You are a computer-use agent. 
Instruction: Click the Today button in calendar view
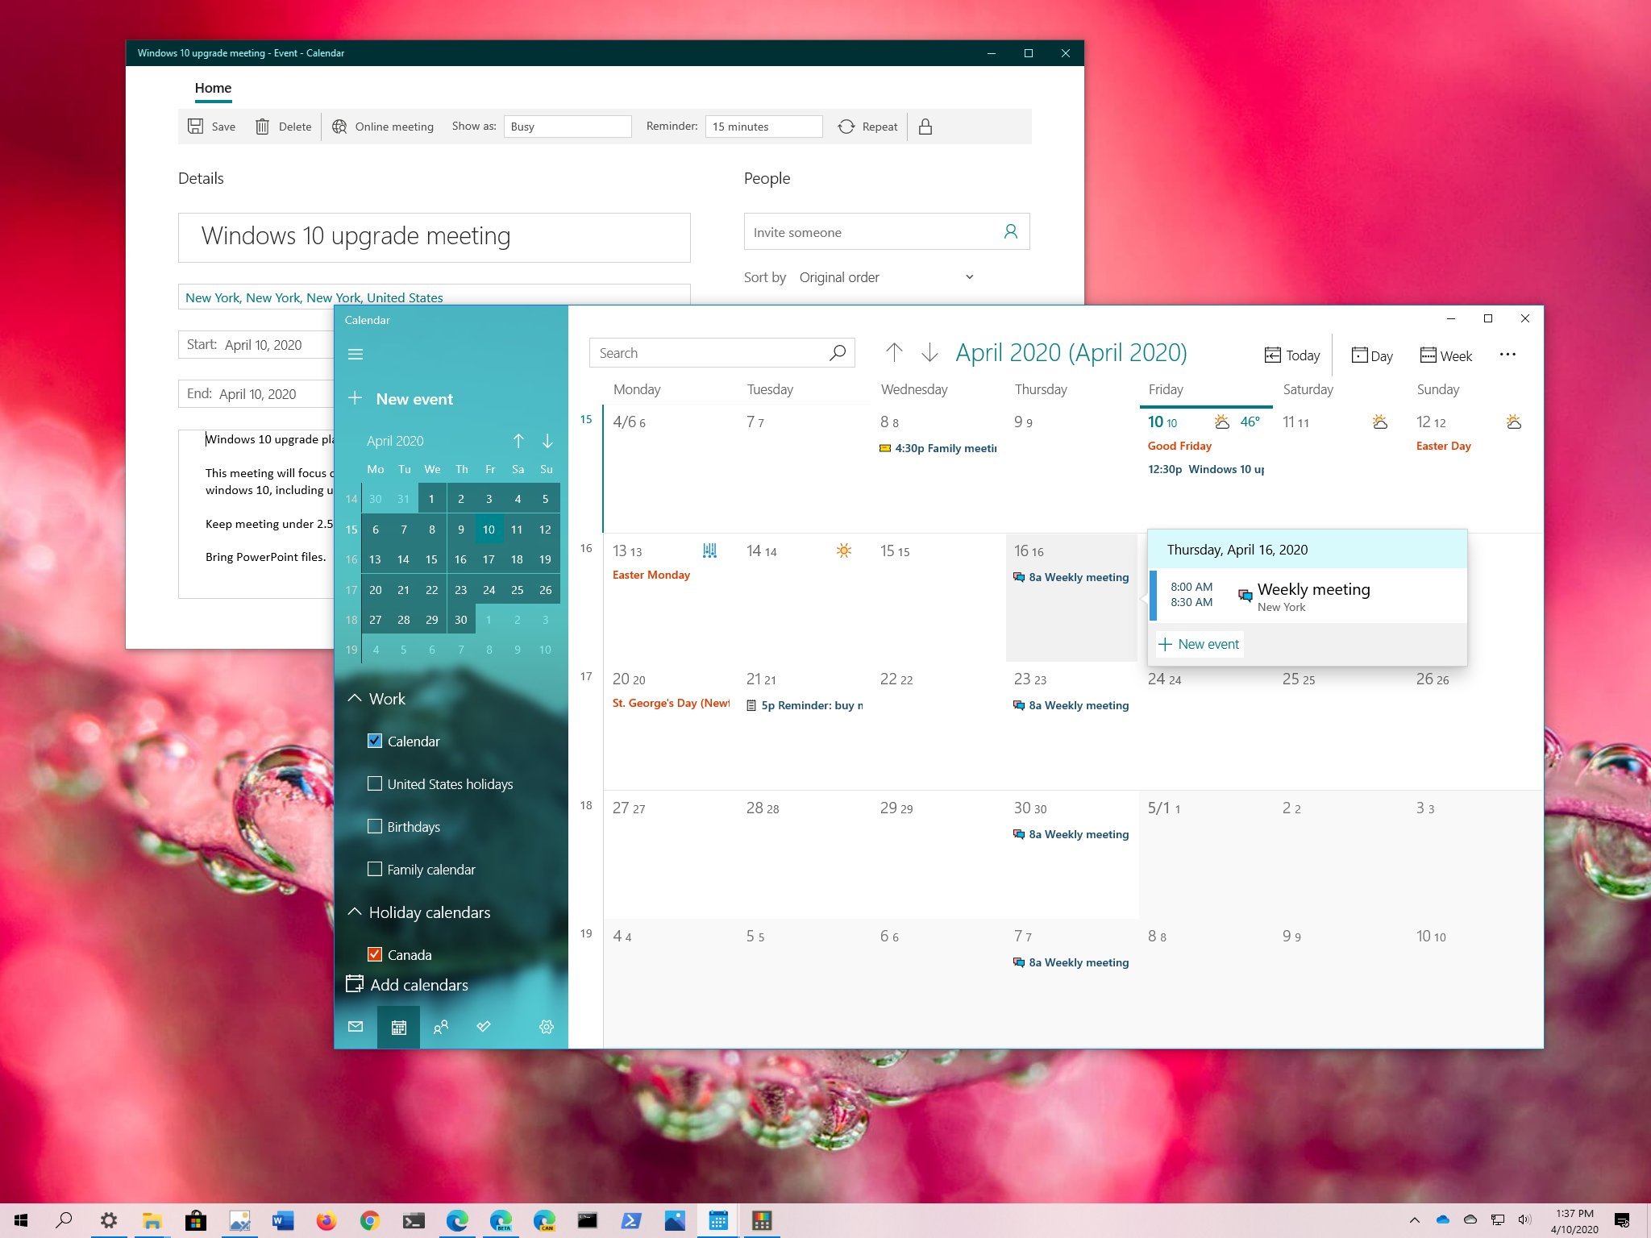click(x=1291, y=355)
